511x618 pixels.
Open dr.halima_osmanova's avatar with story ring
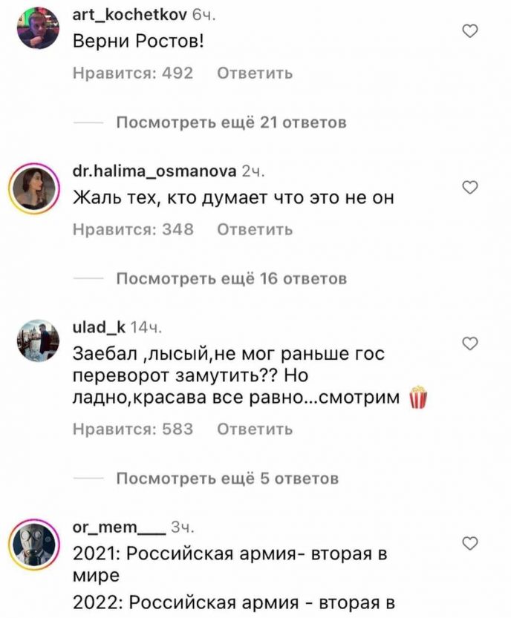(x=34, y=188)
